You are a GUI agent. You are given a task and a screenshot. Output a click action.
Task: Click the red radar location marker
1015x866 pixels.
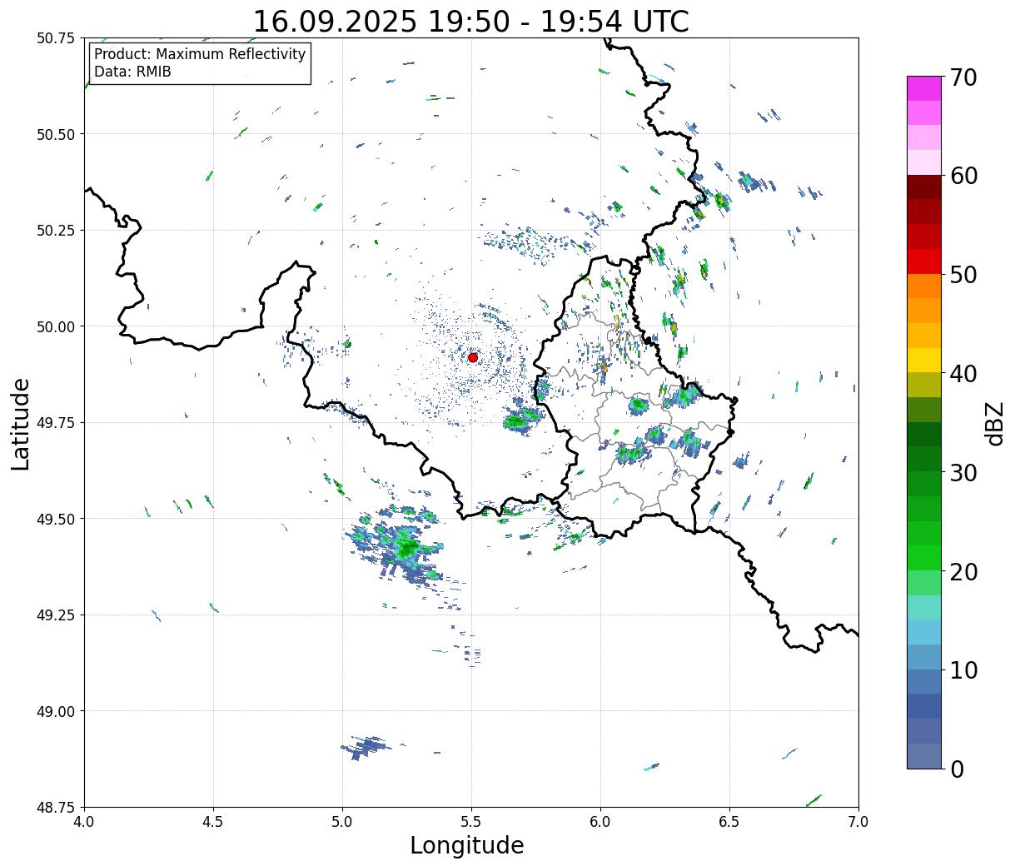click(473, 357)
